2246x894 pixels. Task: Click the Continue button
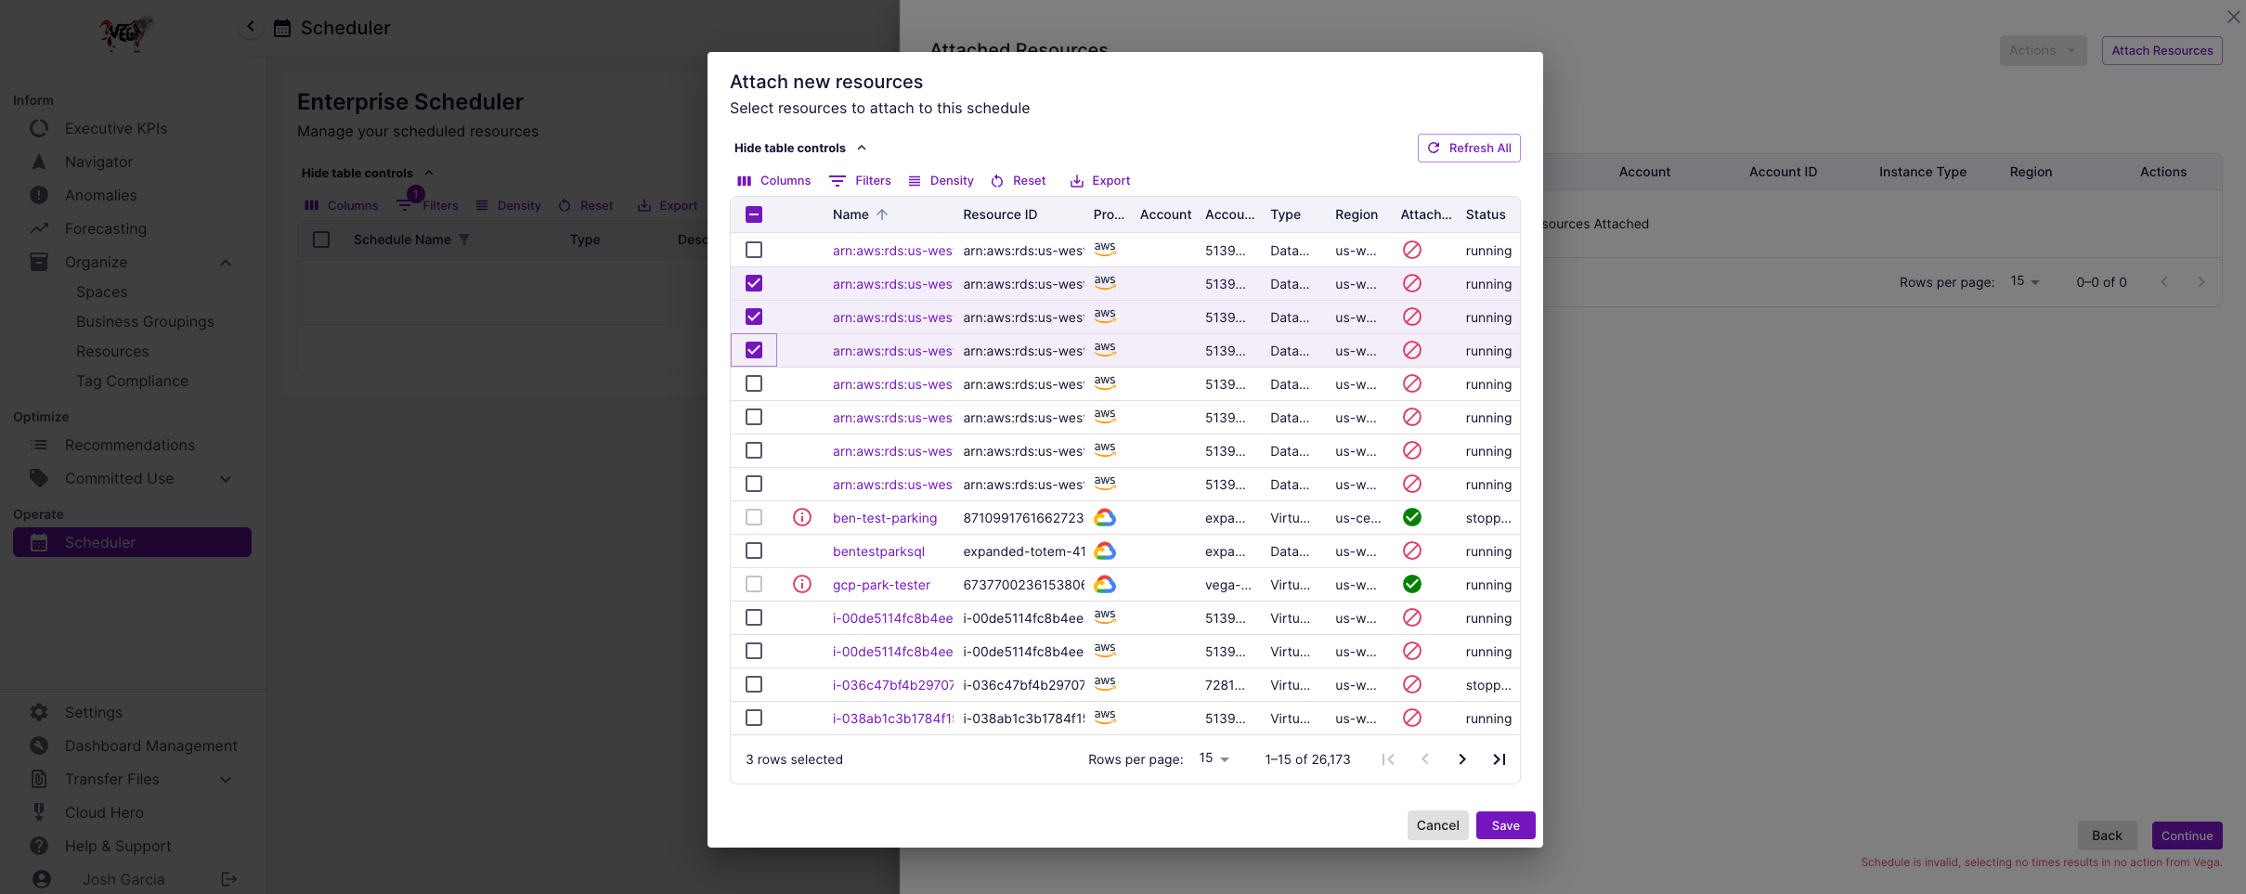[x=2187, y=836]
